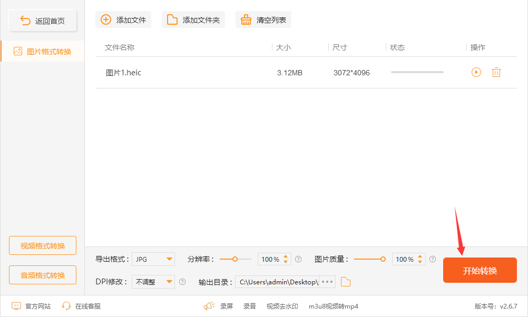Click the 开始转换 button
Screen dimensions: 528x317
pos(480,270)
